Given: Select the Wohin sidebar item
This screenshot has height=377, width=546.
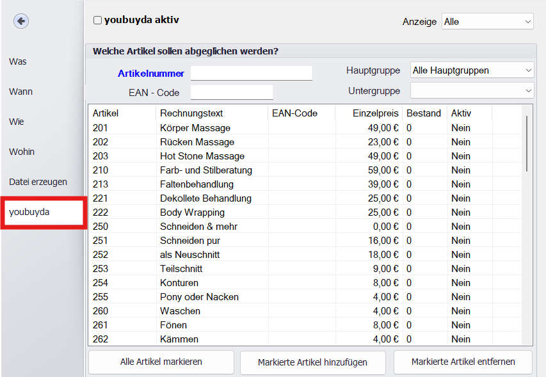Looking at the screenshot, I should coord(22,152).
